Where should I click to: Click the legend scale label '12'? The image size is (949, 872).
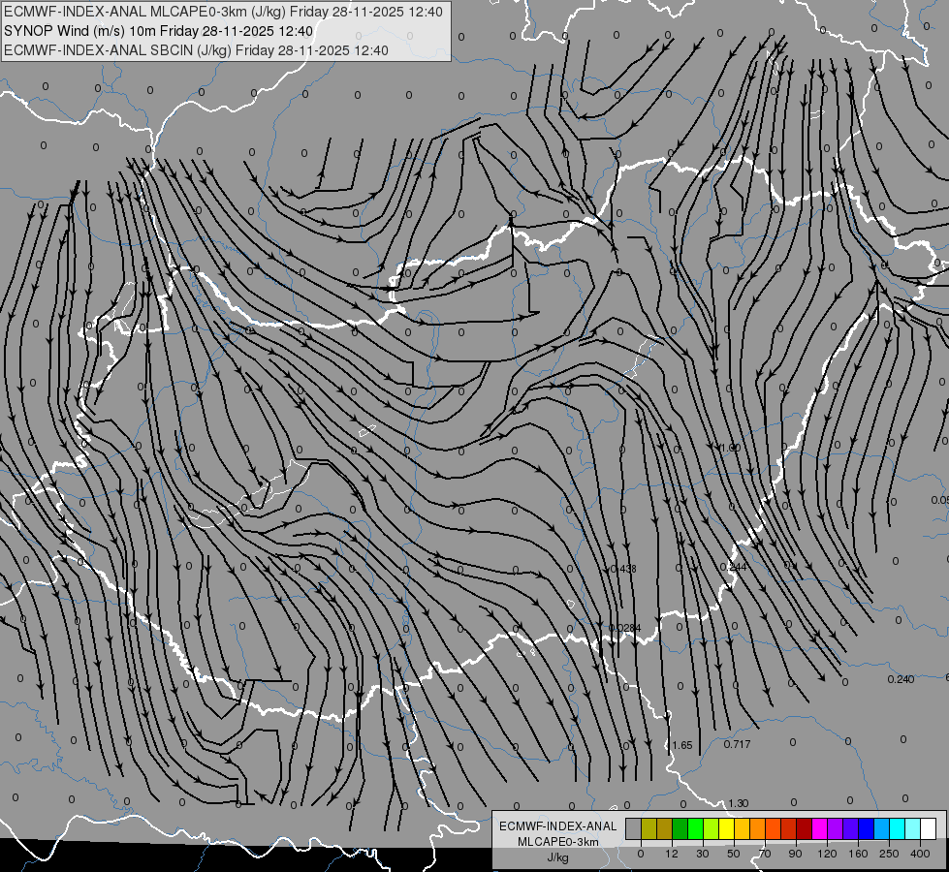(x=672, y=854)
